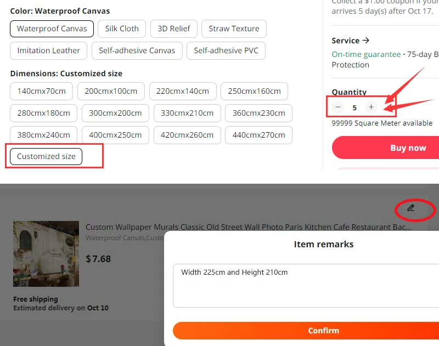Expand the Service section arrow

tap(367, 40)
